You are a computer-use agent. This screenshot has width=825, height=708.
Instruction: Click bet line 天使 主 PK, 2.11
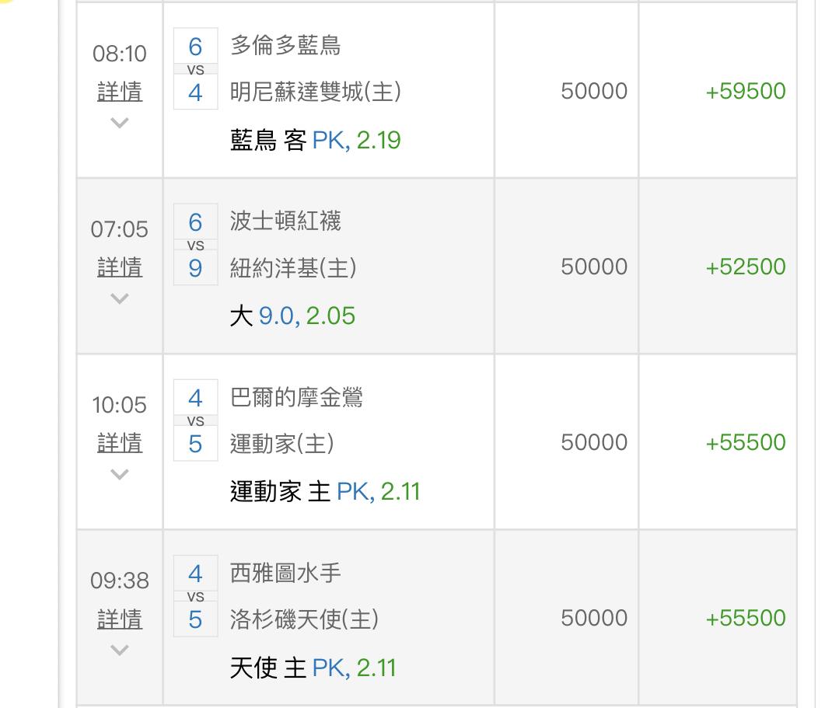(x=313, y=668)
